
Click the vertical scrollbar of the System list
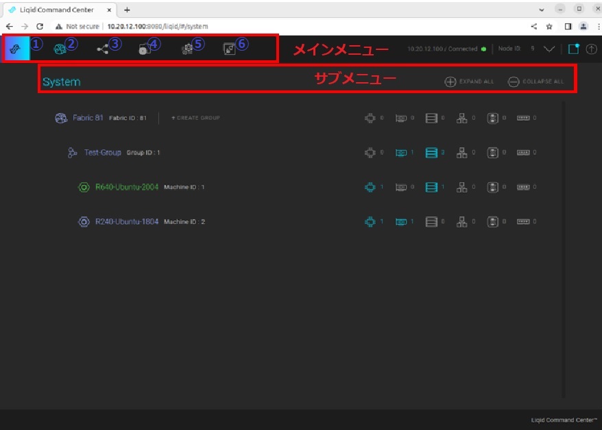(563, 249)
